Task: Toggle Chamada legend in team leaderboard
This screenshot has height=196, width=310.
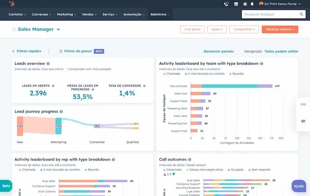Action: (x=172, y=74)
